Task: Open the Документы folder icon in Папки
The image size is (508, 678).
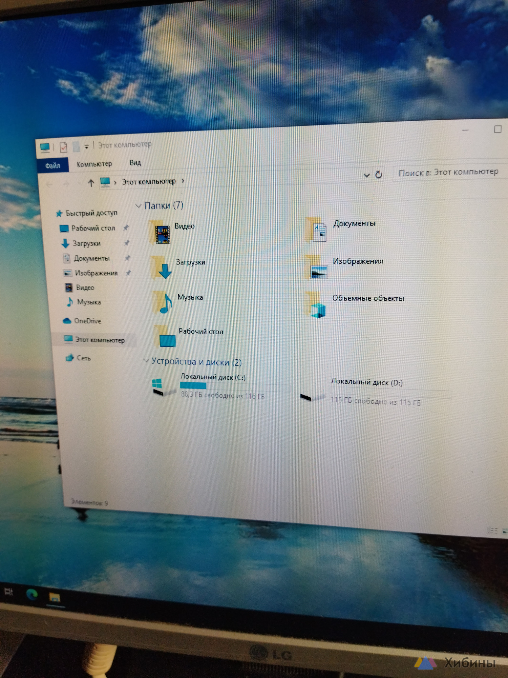Action: pos(316,230)
